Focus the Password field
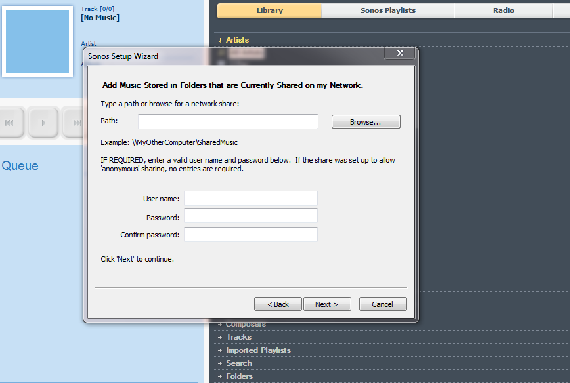Image resolution: width=570 pixels, height=383 pixels. pos(250,216)
